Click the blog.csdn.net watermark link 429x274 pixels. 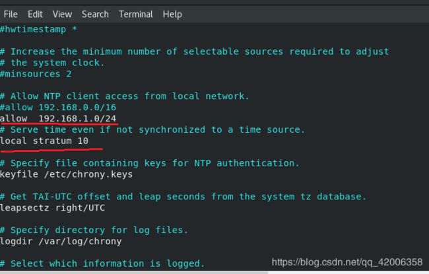tap(347, 262)
